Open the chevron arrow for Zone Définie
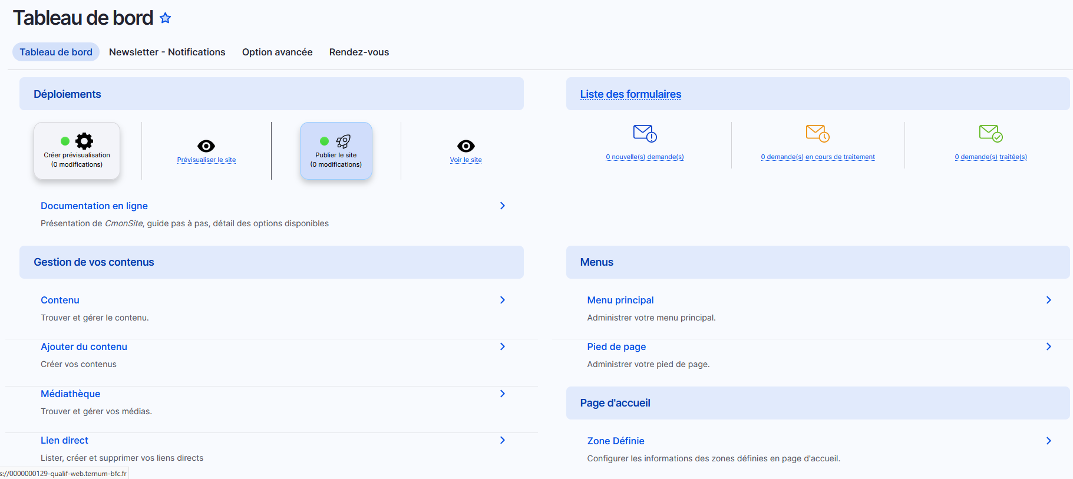This screenshot has height=479, width=1073. pos(1048,441)
